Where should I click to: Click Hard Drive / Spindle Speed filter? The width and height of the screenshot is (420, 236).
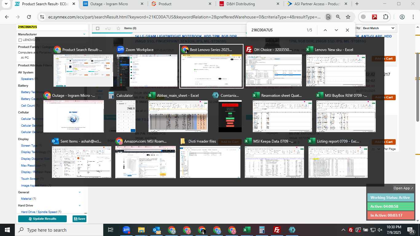39,212
